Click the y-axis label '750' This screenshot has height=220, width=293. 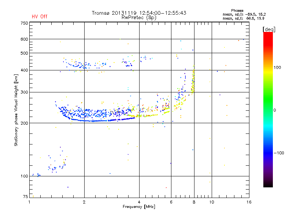pyautogui.click(x=24, y=23)
